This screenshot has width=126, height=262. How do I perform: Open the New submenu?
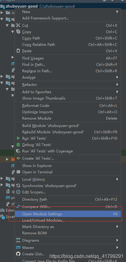click(68, 12)
